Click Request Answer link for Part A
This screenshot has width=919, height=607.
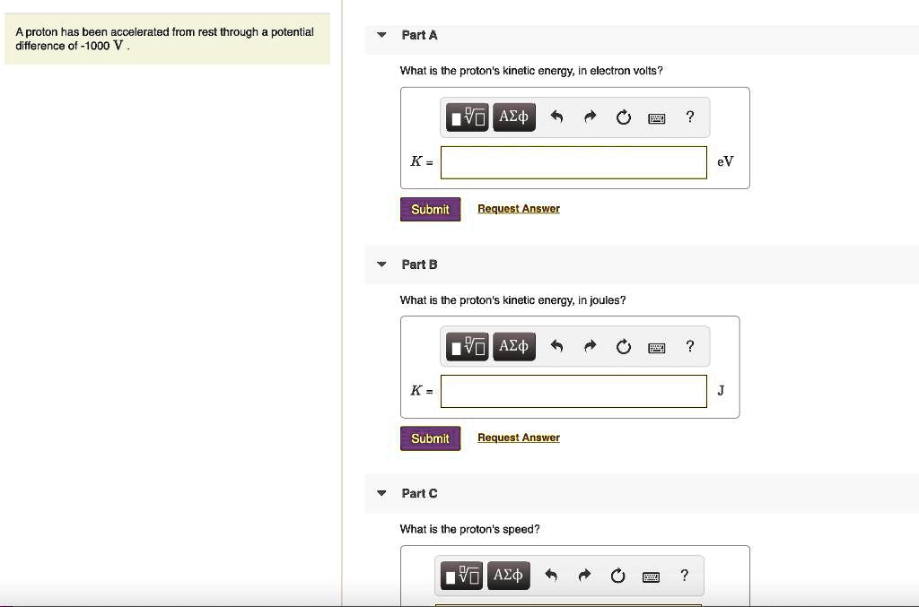tap(519, 209)
